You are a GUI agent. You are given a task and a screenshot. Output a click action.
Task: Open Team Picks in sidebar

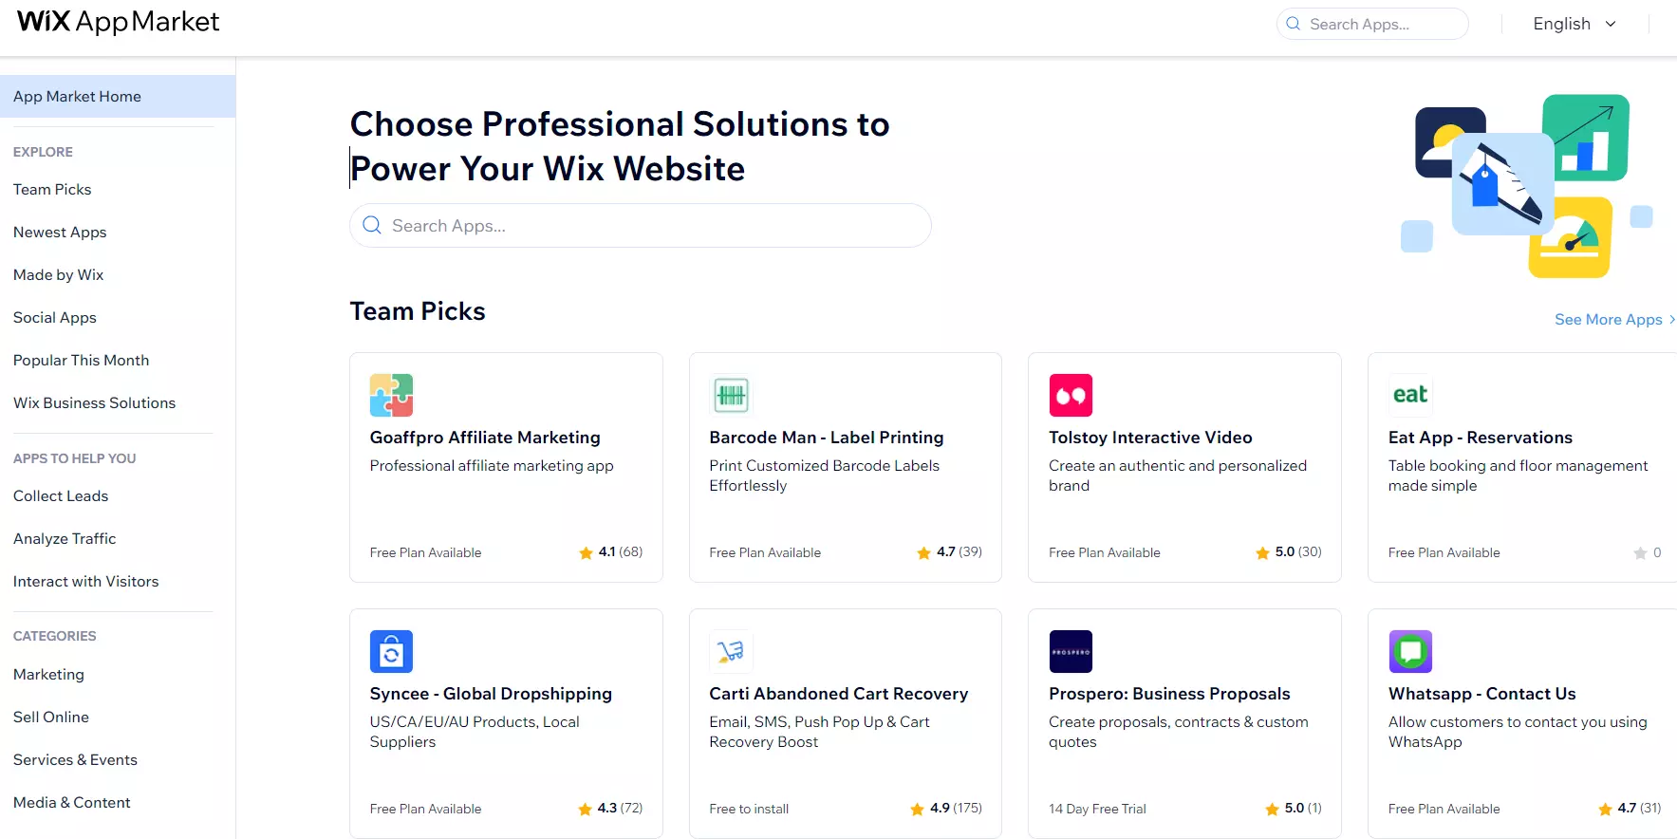[52, 190]
